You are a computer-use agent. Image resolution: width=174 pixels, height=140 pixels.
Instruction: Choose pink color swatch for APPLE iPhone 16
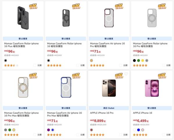pyautogui.click(x=143, y=130)
